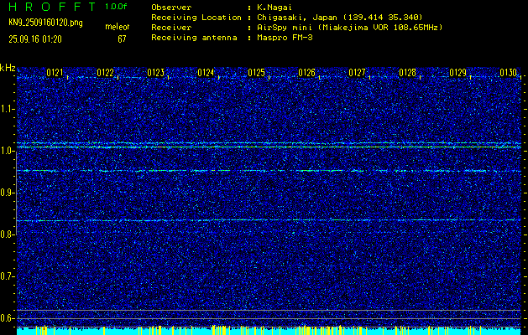Click the 0.9 kHz frequency axis label
Image resolution: width=528 pixels, height=335 pixels.
tap(7, 193)
